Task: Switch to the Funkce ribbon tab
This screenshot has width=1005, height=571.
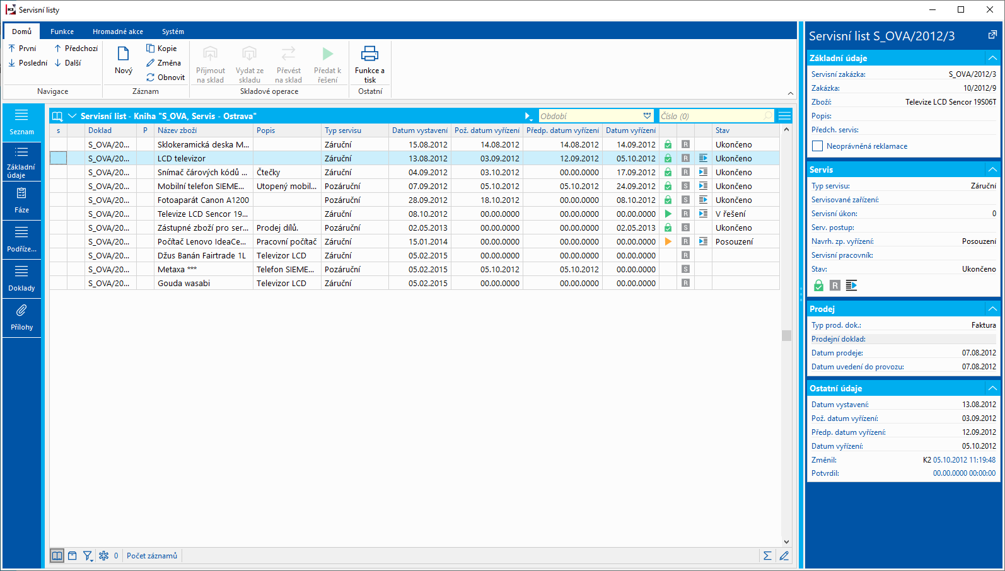Action: (62, 32)
